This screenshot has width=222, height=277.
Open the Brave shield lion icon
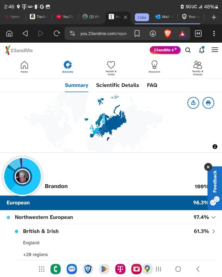[168, 33]
